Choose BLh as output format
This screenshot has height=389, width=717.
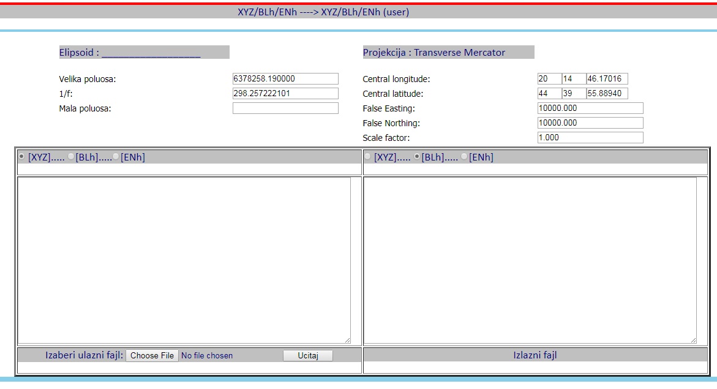[x=417, y=157]
